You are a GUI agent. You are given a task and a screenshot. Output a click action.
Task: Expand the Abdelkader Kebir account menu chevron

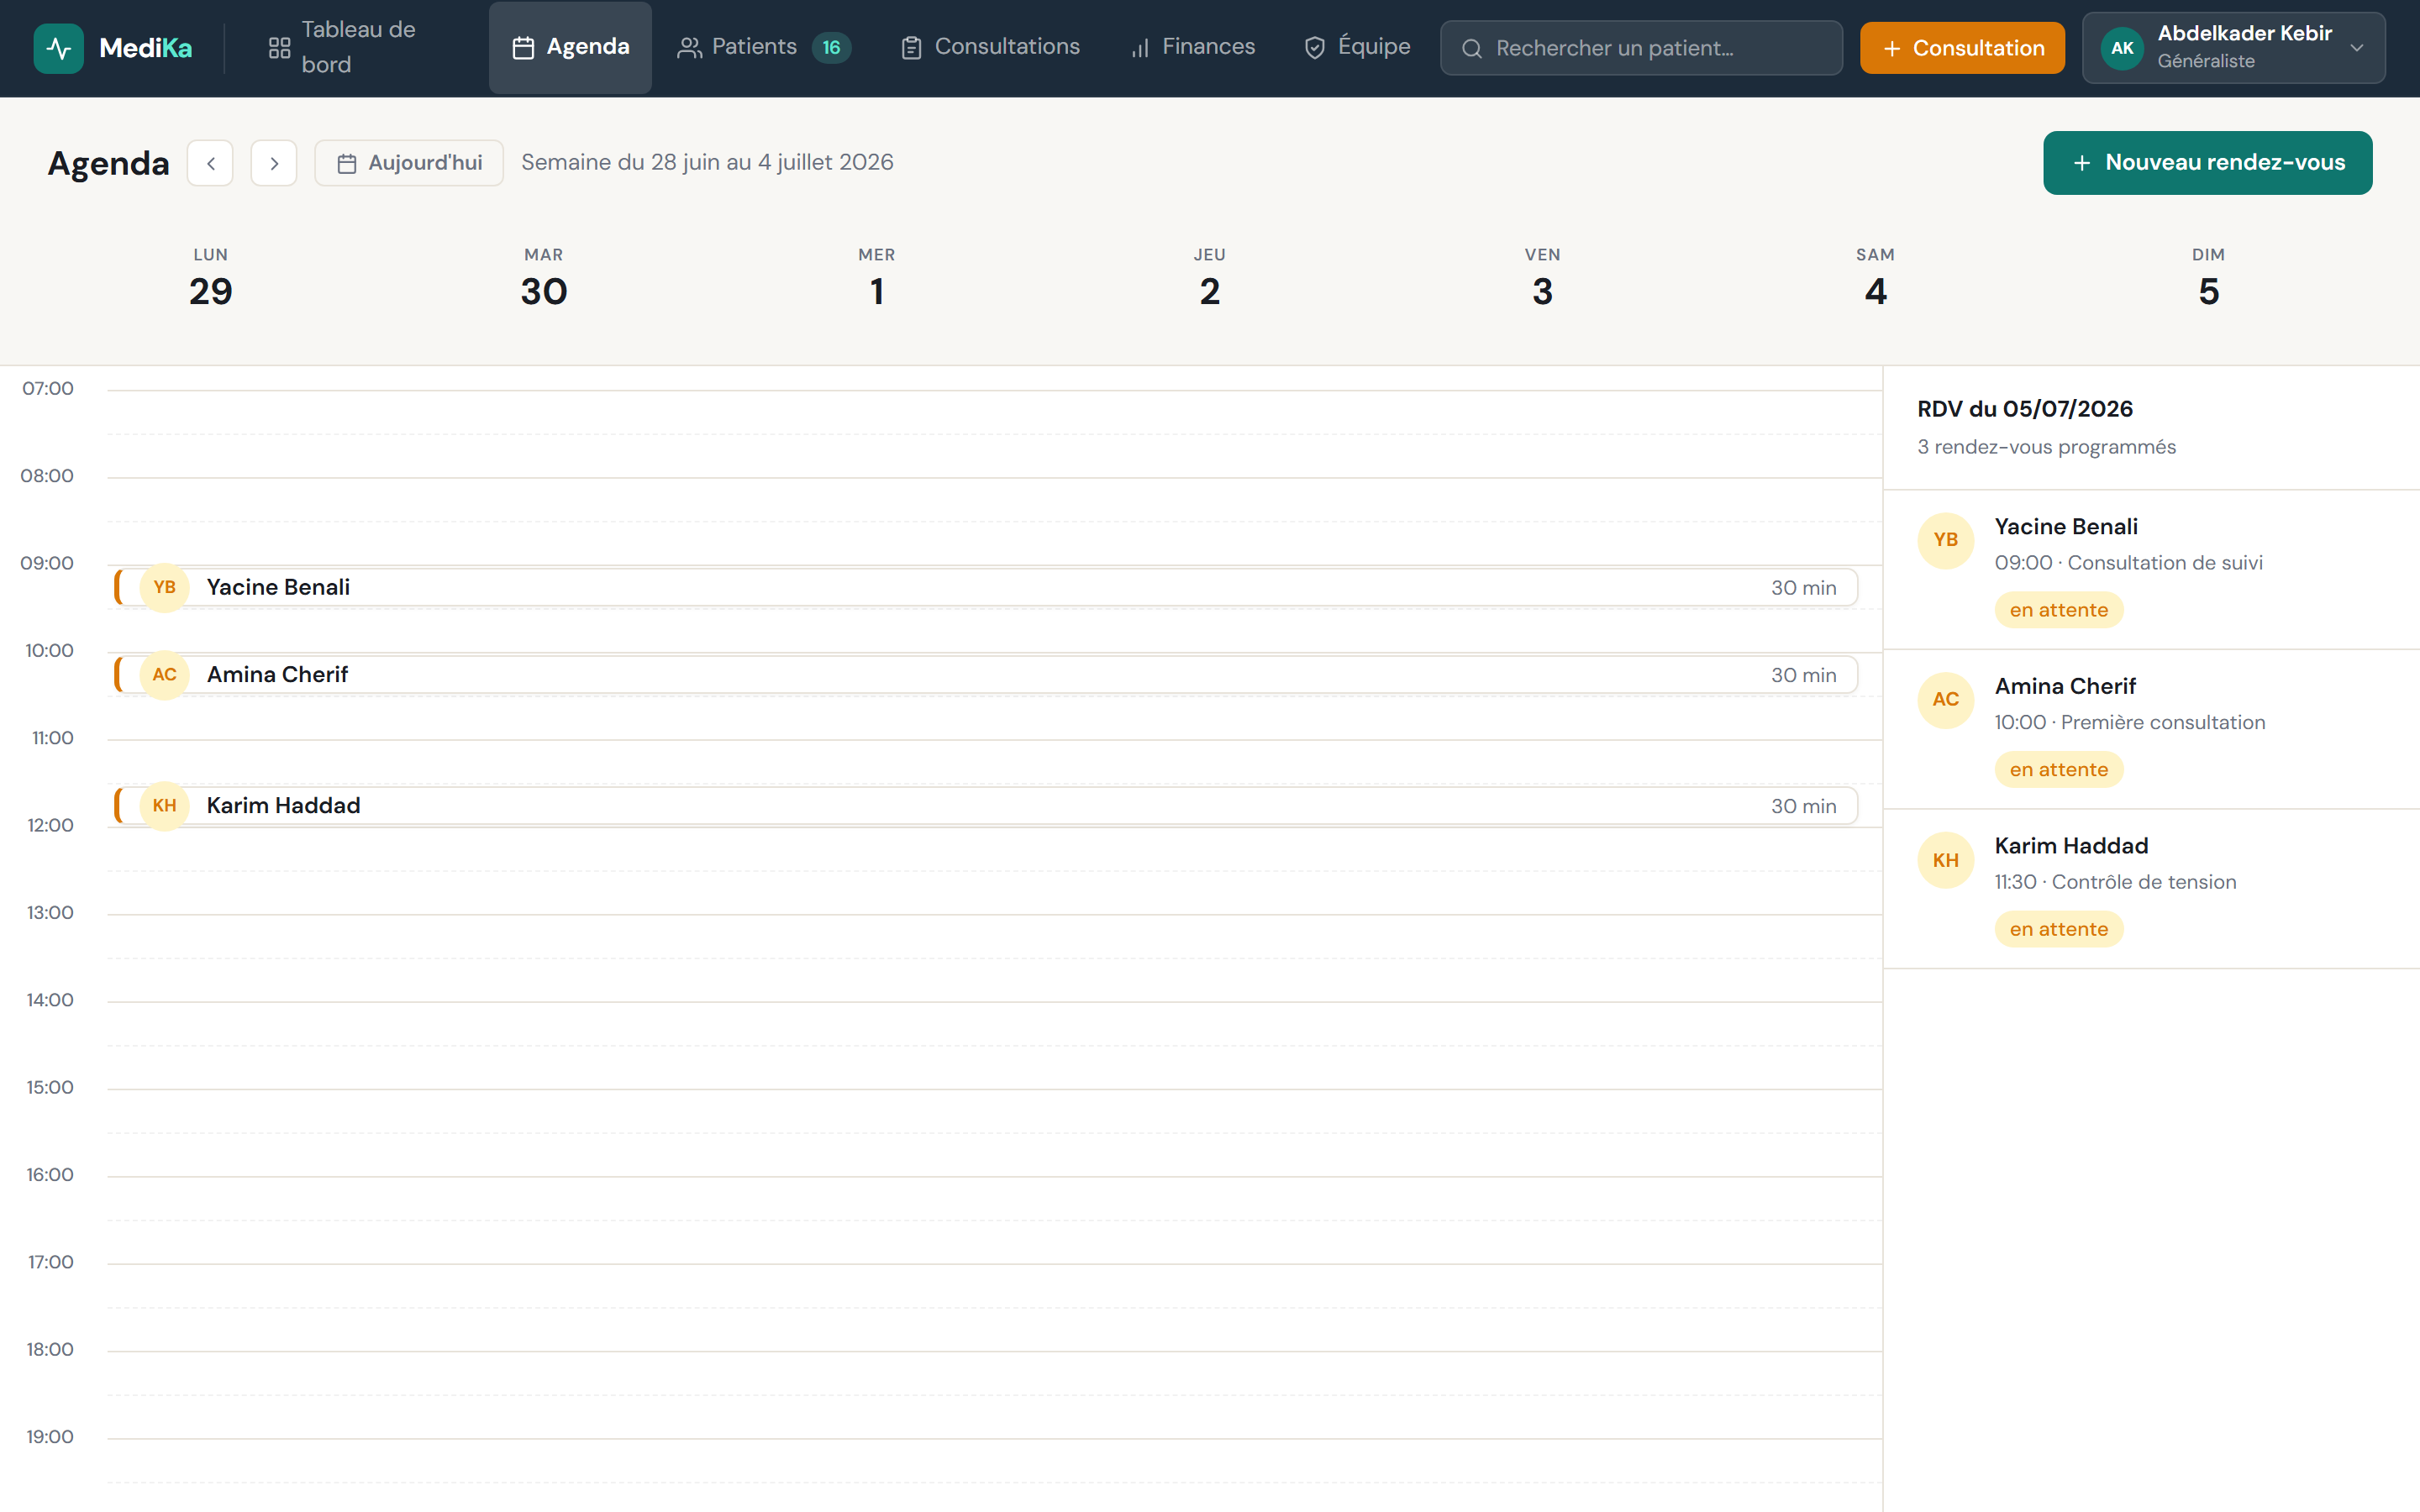coord(2357,48)
